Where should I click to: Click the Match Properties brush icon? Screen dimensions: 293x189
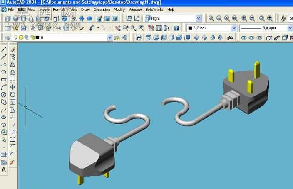(82, 28)
